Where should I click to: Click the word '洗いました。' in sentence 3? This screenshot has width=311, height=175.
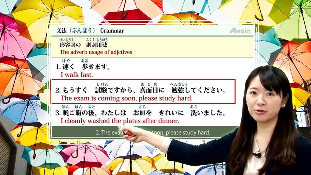(x=208, y=113)
